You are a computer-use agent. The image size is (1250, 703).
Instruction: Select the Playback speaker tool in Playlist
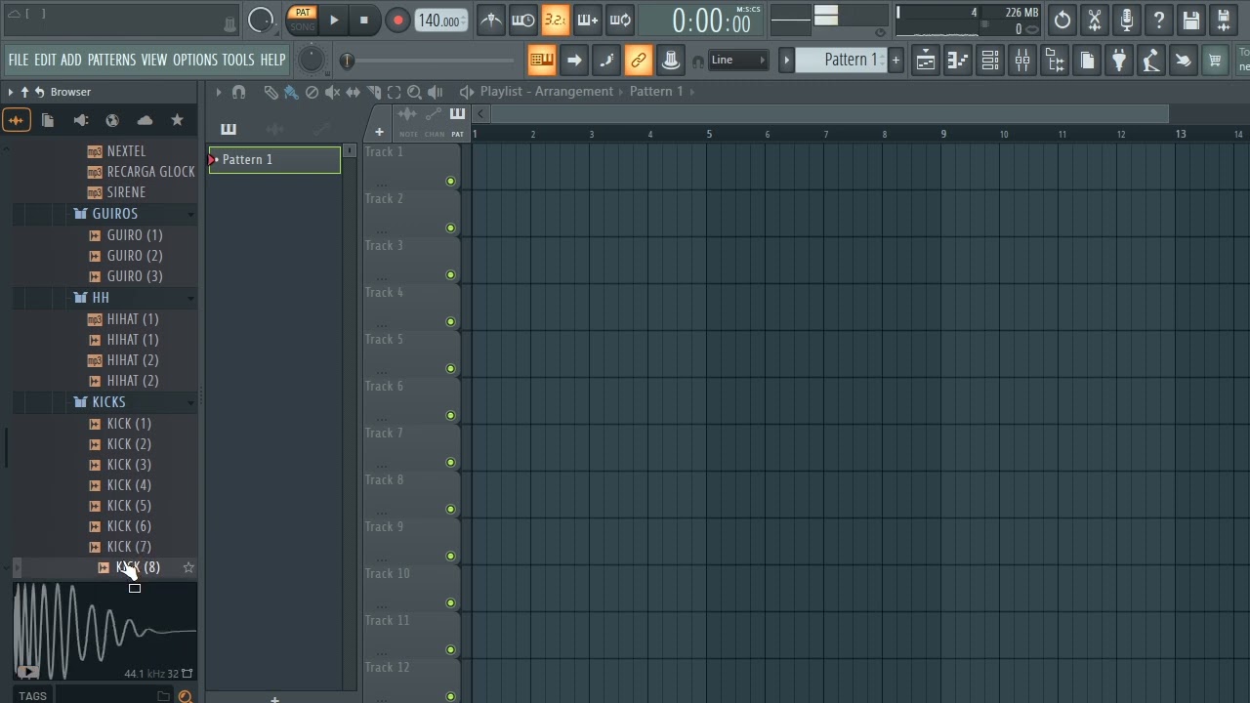point(436,92)
